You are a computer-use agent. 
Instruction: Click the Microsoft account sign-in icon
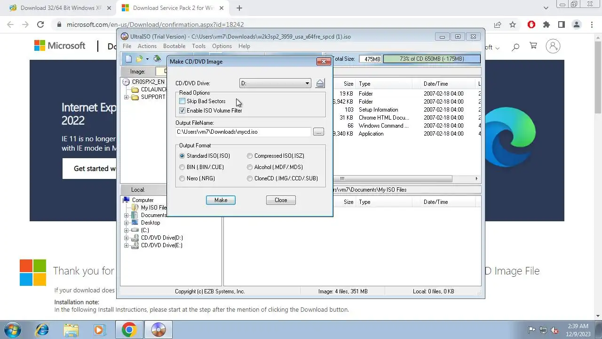[x=553, y=46]
